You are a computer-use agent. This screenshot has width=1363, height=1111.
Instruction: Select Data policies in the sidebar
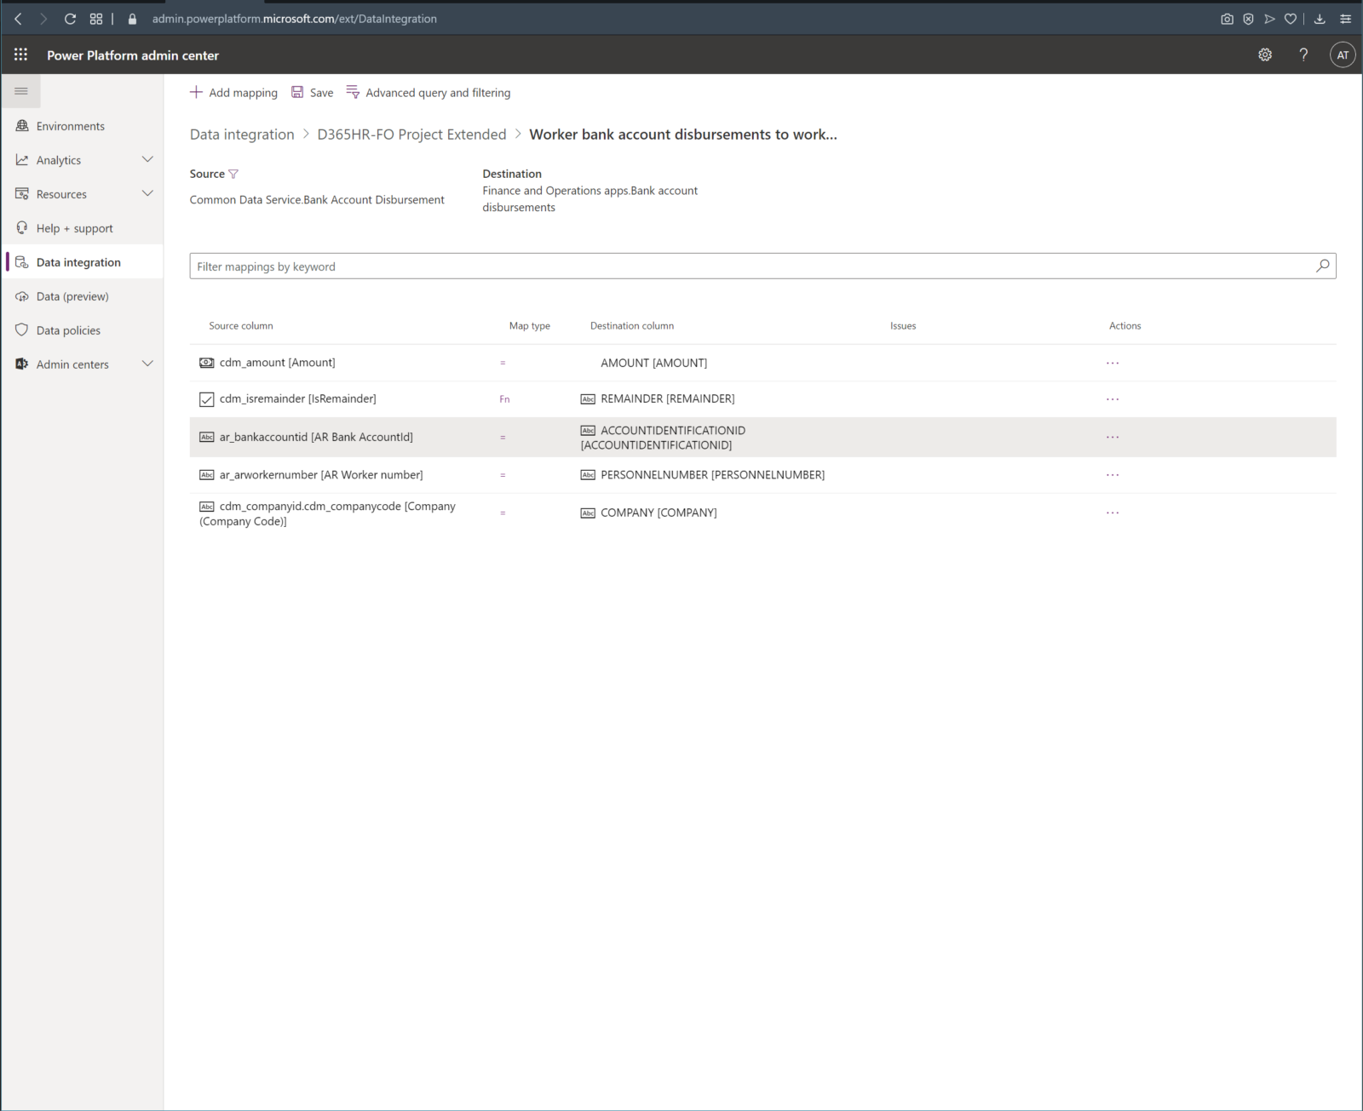click(68, 330)
